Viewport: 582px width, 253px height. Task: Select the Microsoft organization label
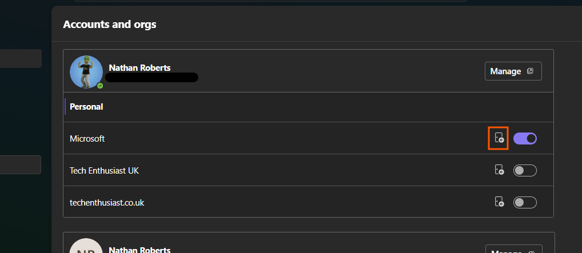[x=87, y=139]
